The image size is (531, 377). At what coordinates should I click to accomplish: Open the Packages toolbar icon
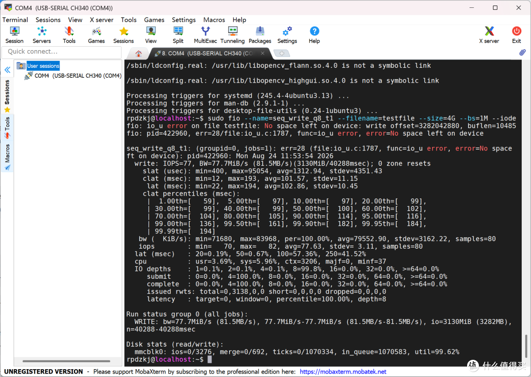pyautogui.click(x=260, y=35)
